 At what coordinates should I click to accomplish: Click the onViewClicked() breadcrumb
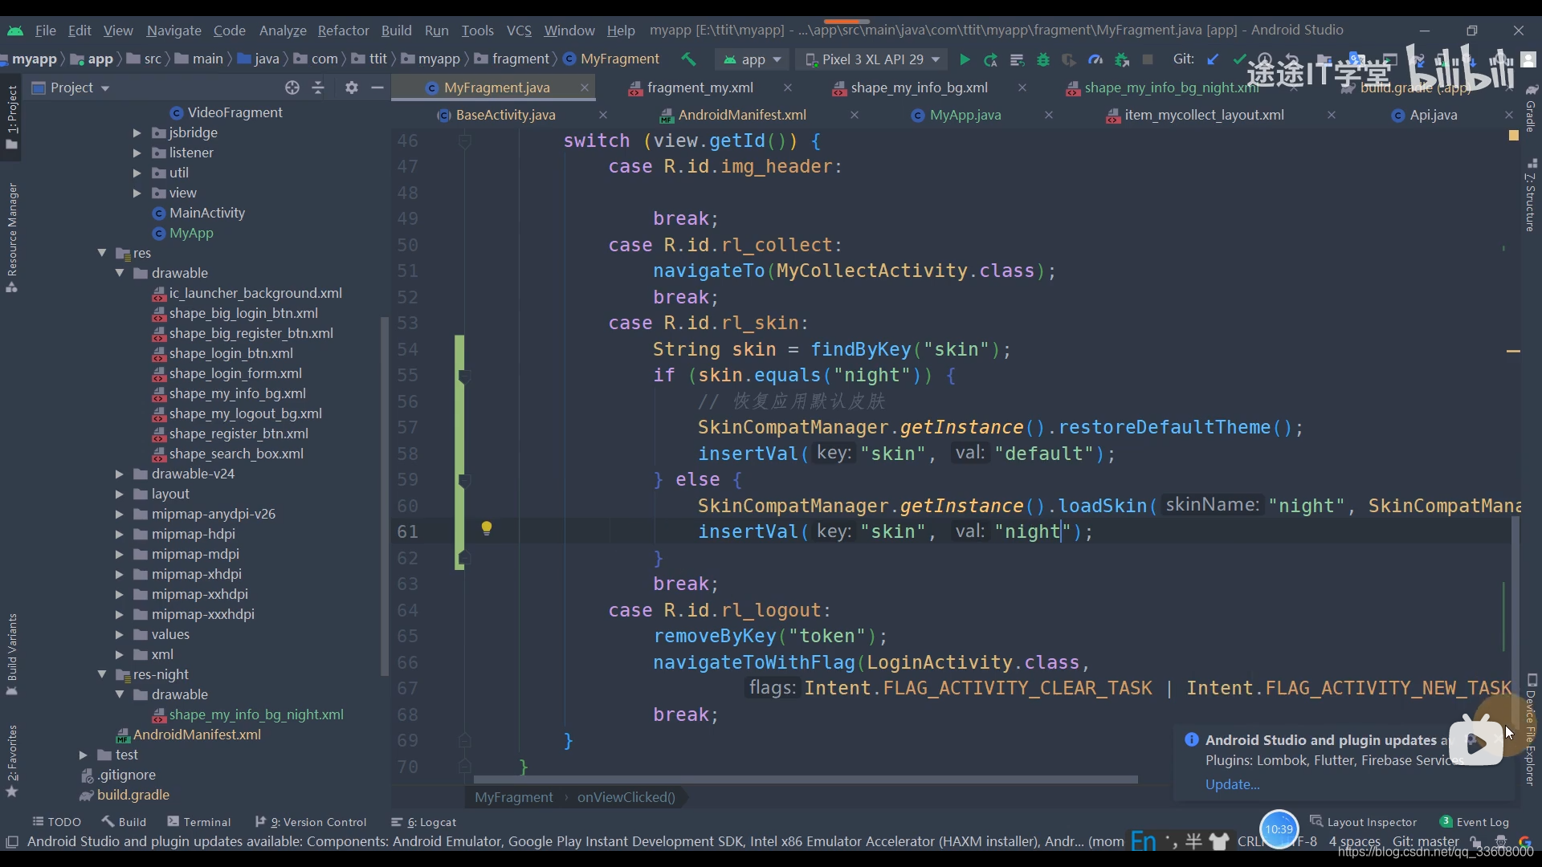tap(626, 797)
